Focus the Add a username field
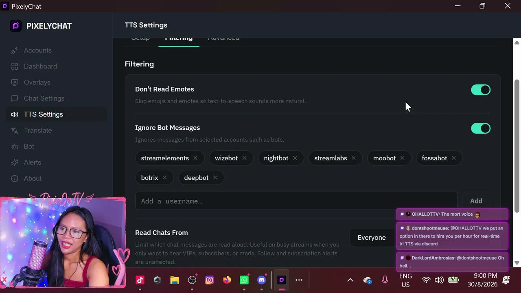Image resolution: width=521 pixels, height=293 pixels. (296, 201)
